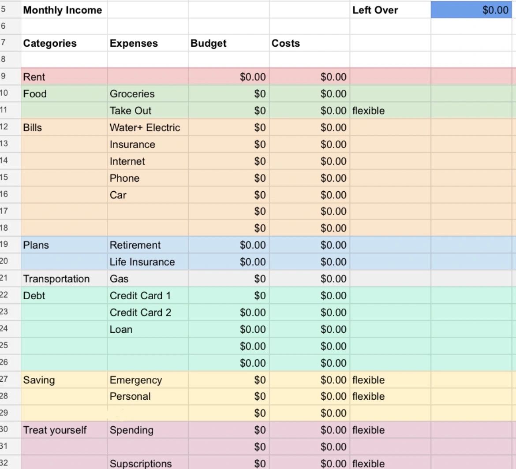Click the Water+ Electric cell
The height and width of the screenshot is (469, 516).
[x=148, y=127]
